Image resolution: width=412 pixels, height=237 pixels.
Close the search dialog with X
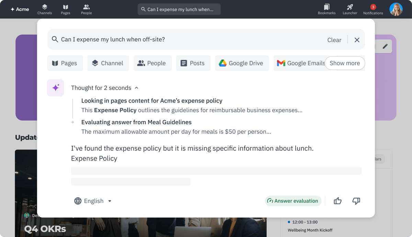tap(357, 40)
